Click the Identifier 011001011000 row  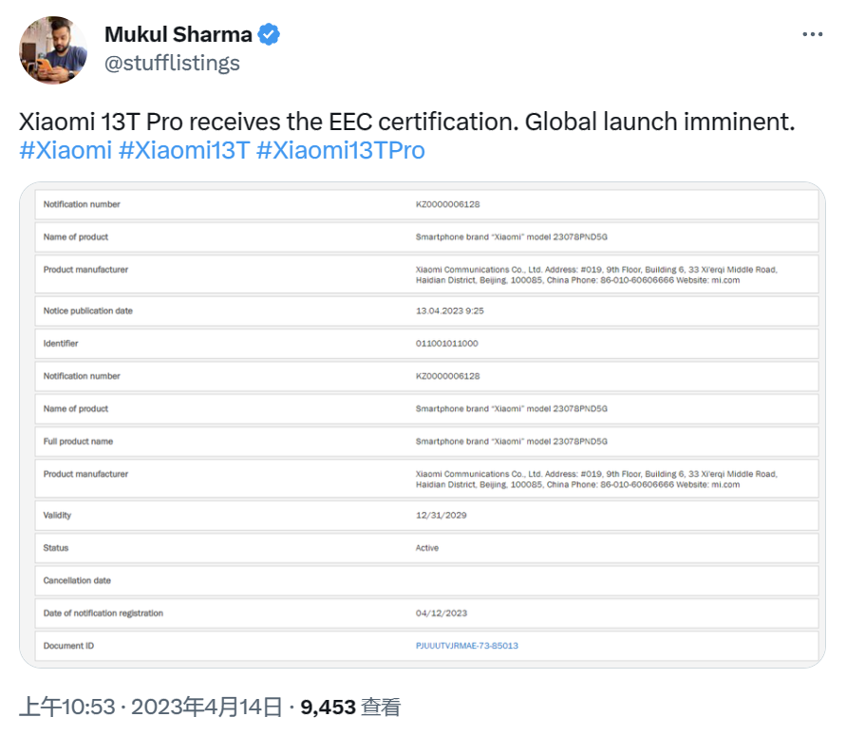(x=426, y=343)
